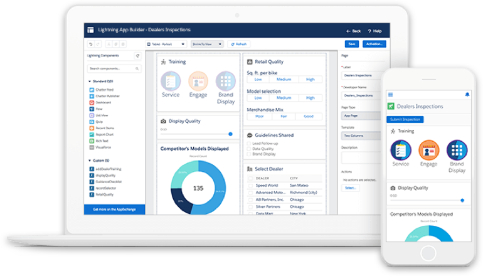Screen dimensions: 483x276
Task: Select the Quip component icon
Action: [92, 122]
